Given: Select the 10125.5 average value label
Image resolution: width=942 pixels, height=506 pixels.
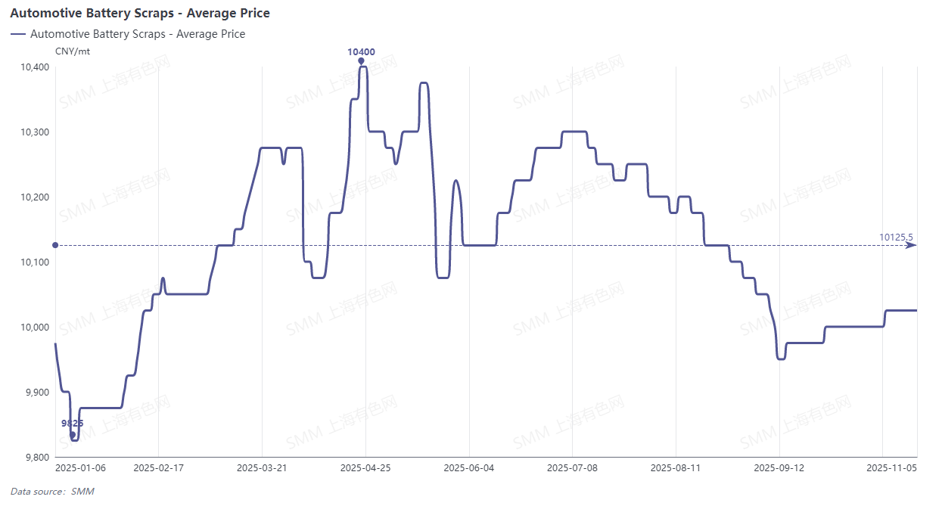Looking at the screenshot, I should pos(896,237).
